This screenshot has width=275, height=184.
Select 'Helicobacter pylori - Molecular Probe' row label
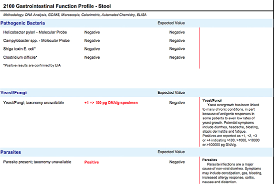click(x=35, y=32)
